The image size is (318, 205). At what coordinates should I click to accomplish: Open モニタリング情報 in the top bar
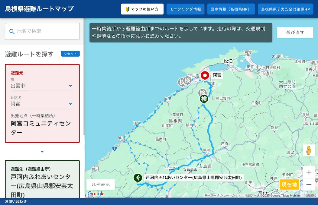(x=185, y=9)
